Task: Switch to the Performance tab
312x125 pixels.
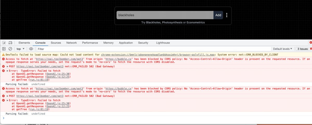Action: point(90,43)
